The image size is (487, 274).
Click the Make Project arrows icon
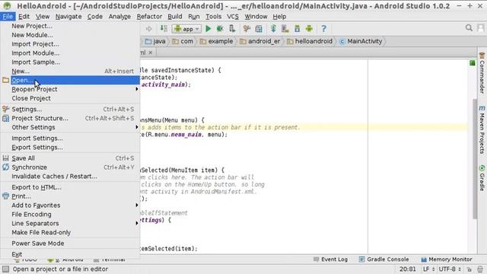click(164, 29)
